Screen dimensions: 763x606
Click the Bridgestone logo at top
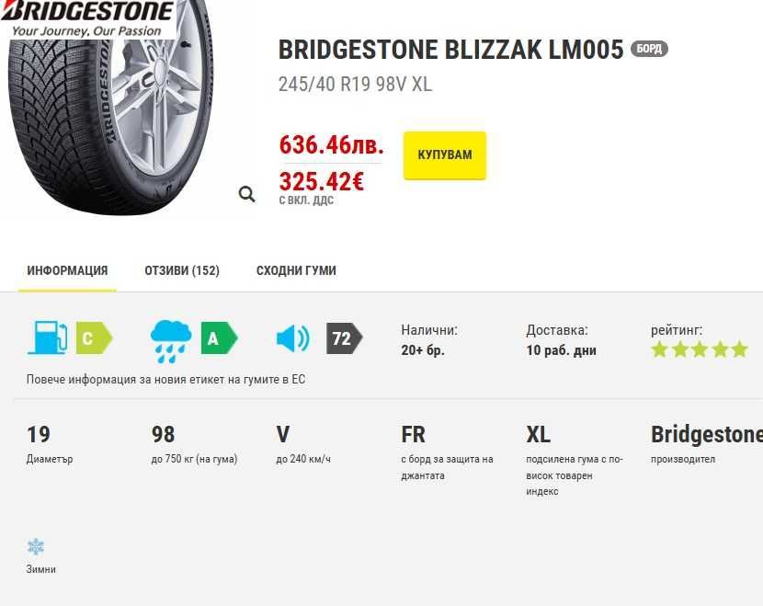[88, 18]
